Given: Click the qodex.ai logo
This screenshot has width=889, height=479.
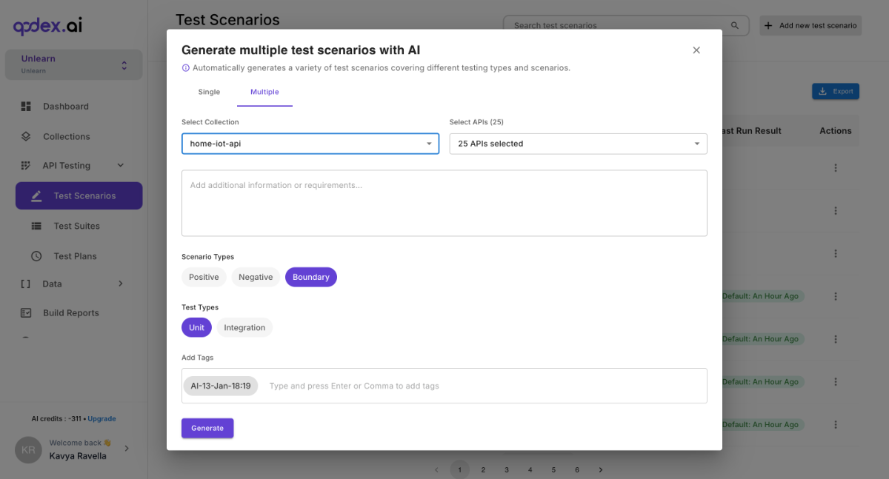Looking at the screenshot, I should (48, 26).
